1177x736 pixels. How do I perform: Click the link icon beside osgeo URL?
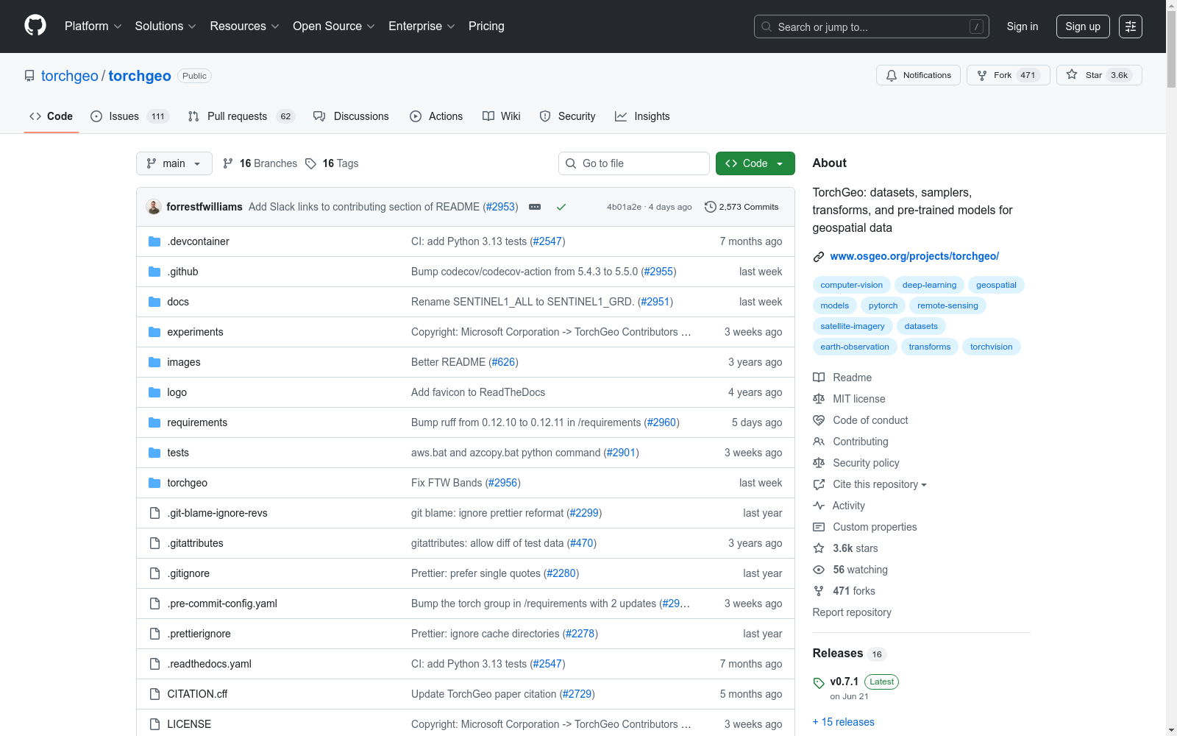click(819, 257)
